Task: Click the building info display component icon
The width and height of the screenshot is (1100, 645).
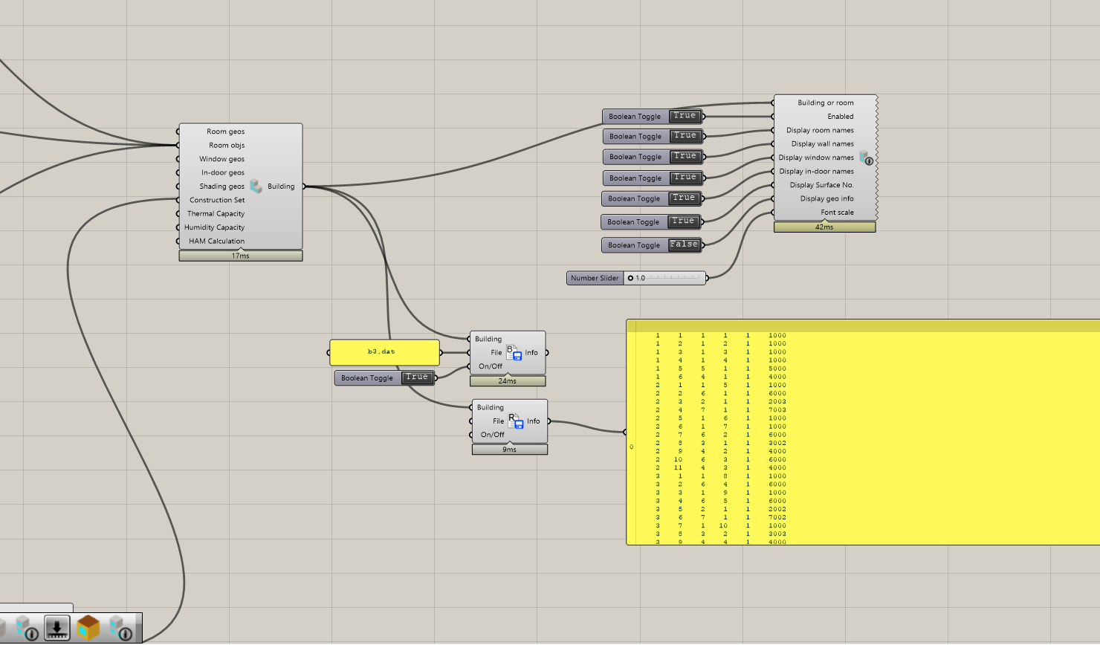Action: click(x=867, y=158)
